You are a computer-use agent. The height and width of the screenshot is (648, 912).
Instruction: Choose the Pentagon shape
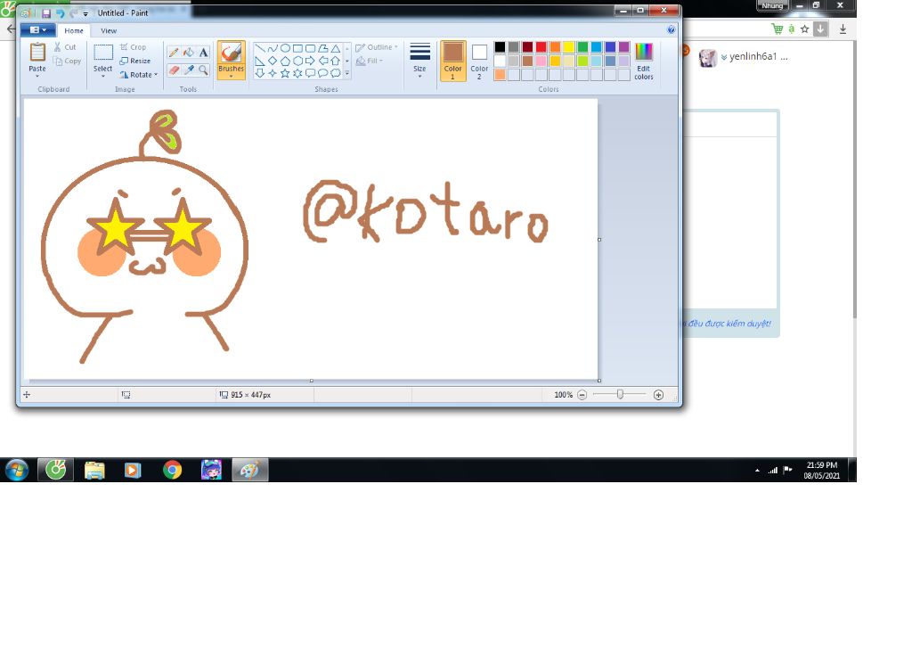point(285,61)
